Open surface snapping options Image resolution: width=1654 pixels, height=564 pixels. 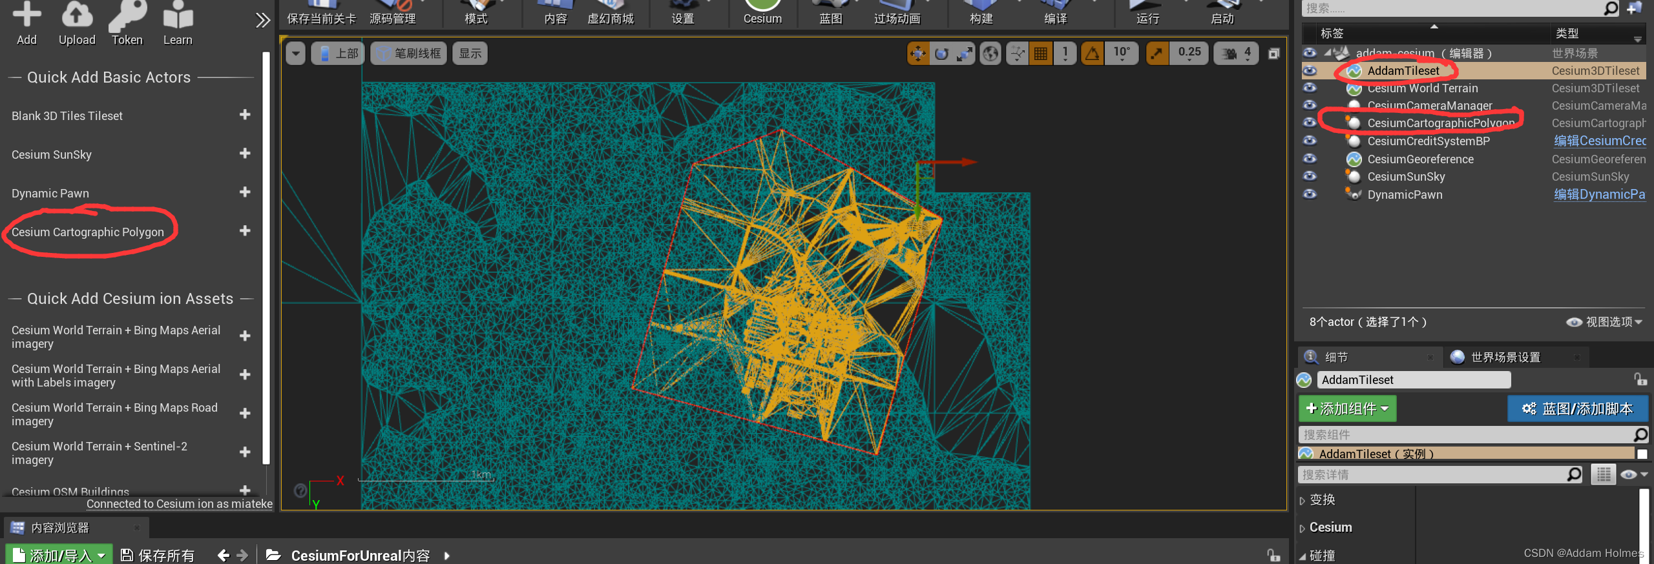point(1018,54)
